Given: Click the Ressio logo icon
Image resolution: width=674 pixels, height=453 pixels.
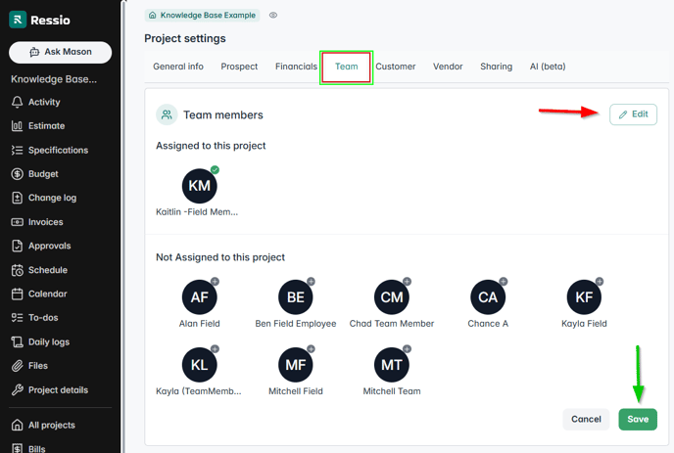Looking at the screenshot, I should [x=18, y=20].
